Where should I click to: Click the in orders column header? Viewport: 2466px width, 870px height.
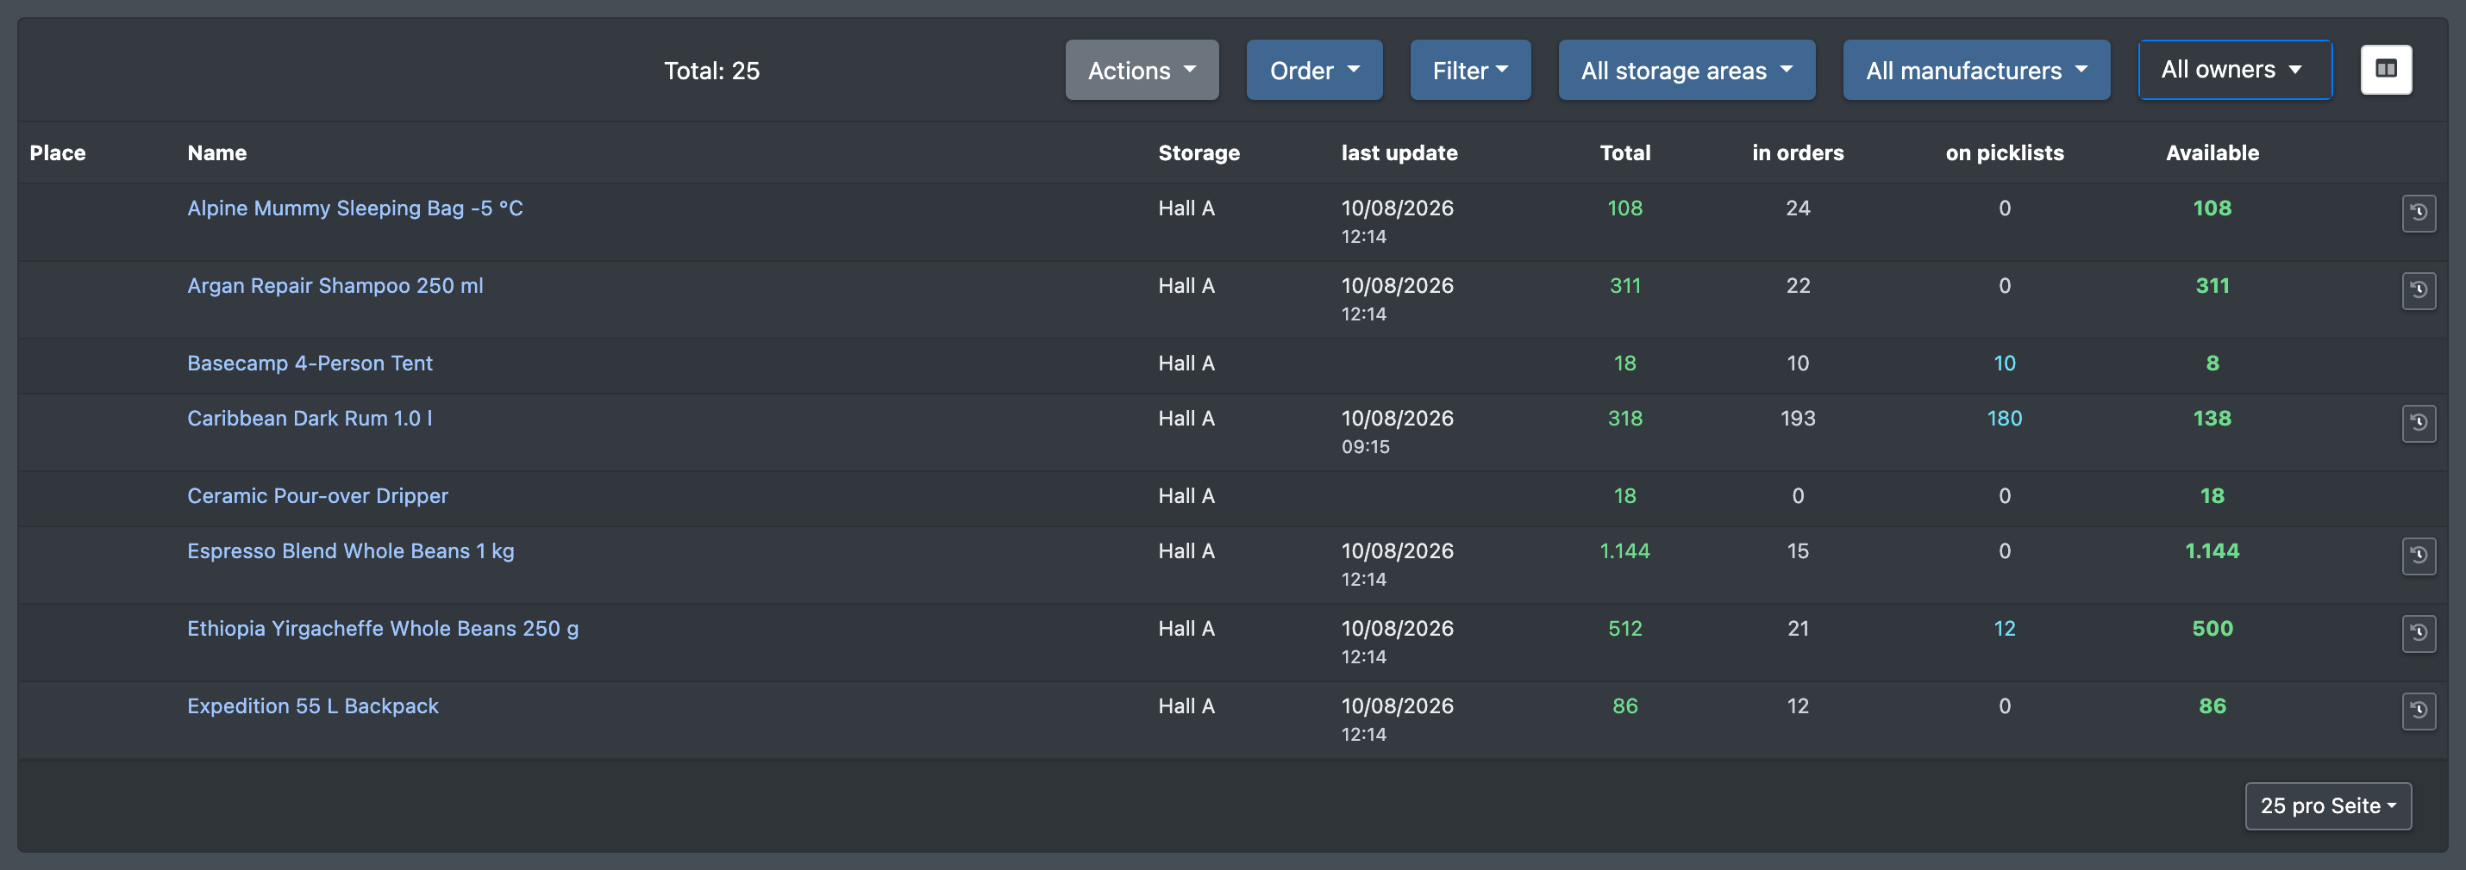[1798, 153]
